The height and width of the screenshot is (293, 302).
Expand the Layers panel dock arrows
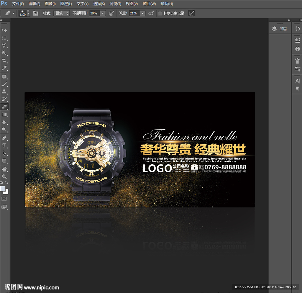click(x=289, y=20)
